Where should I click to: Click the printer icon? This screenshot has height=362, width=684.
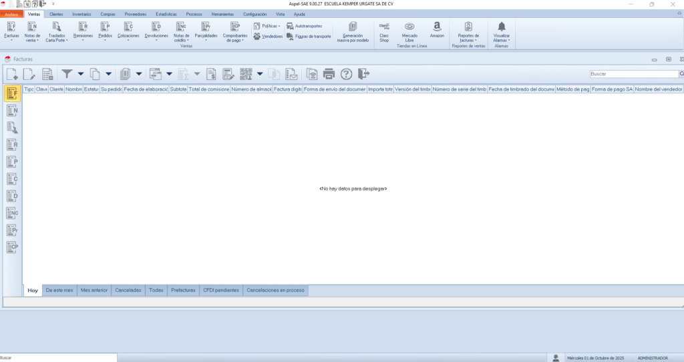click(x=329, y=74)
